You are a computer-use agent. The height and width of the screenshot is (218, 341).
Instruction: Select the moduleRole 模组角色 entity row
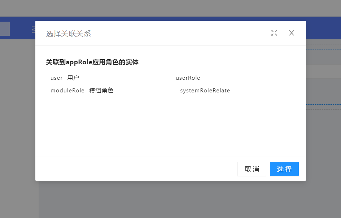pos(82,90)
